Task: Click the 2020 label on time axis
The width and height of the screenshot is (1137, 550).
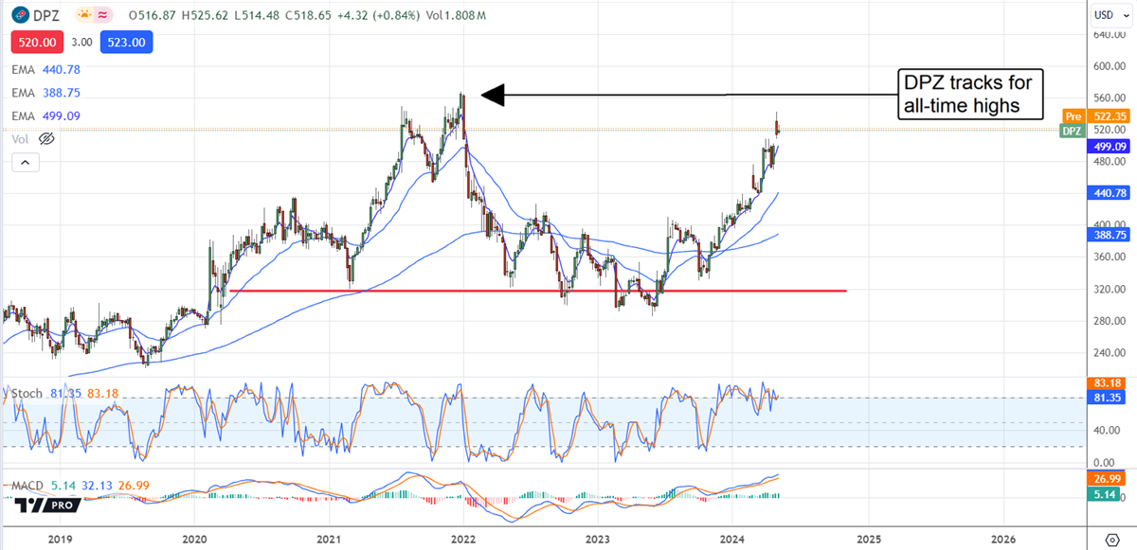Action: (194, 538)
